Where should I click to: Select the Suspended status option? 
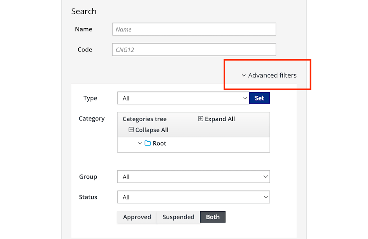click(x=178, y=217)
